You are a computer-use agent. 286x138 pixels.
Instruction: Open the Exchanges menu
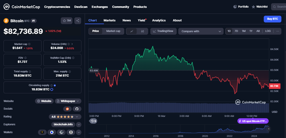[100, 7]
